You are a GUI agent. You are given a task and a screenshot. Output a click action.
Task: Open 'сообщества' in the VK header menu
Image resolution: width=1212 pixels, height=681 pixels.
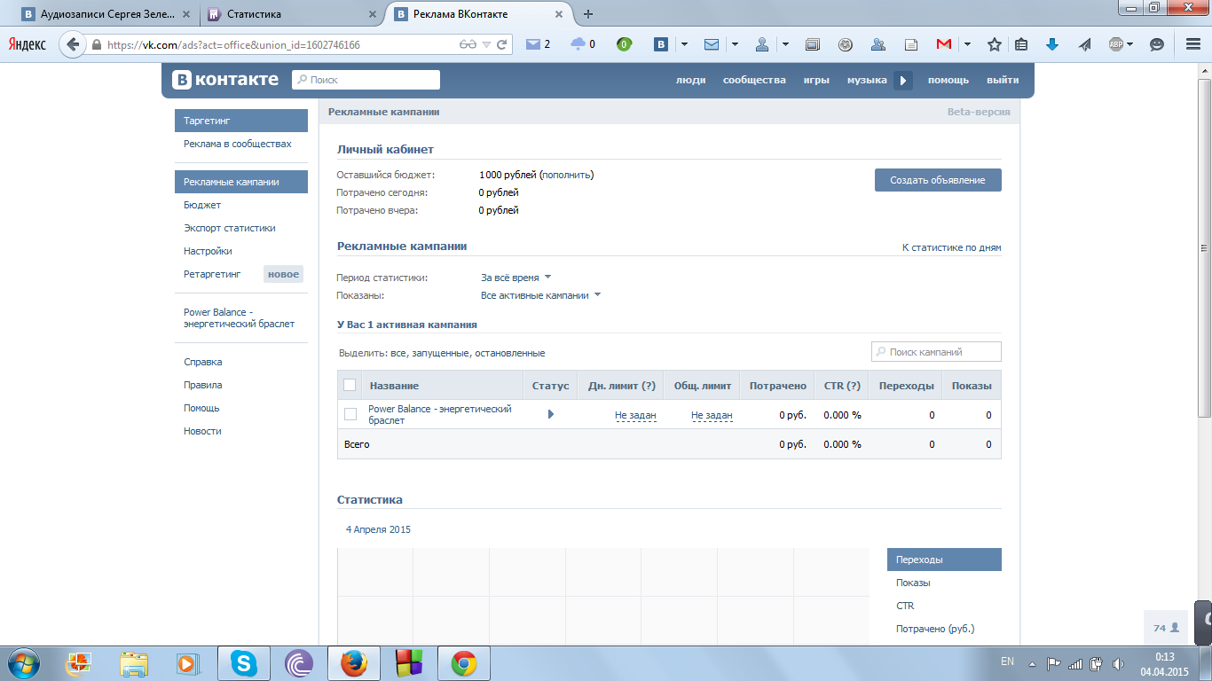754,80
